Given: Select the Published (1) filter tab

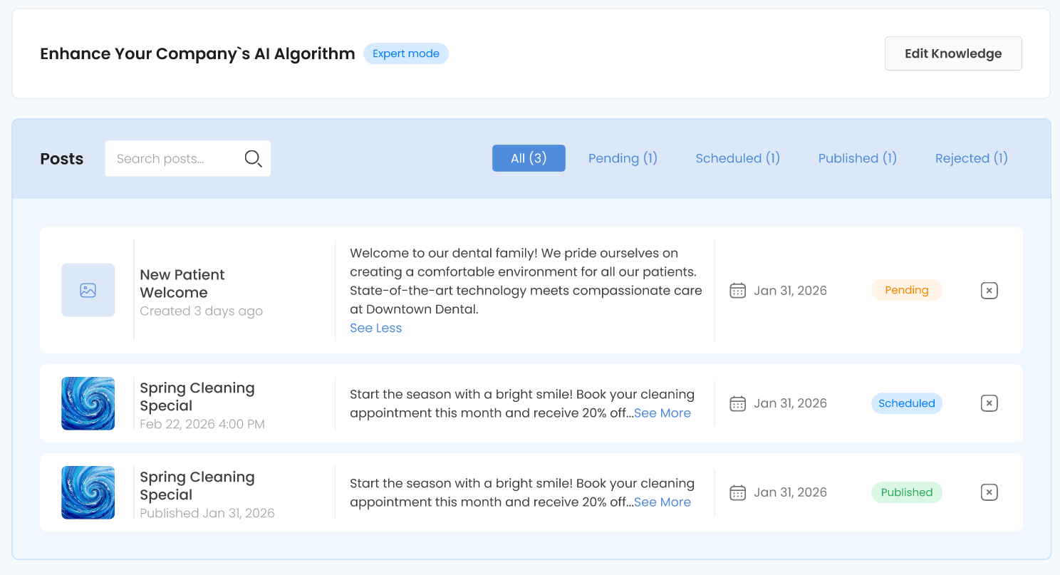Looking at the screenshot, I should pos(857,158).
